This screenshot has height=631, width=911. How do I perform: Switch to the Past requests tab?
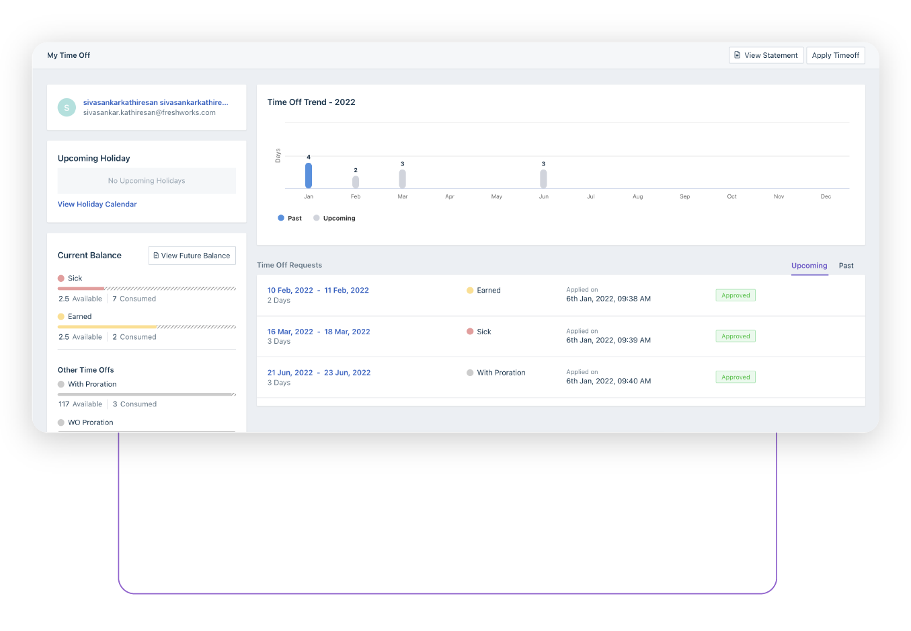click(x=846, y=266)
